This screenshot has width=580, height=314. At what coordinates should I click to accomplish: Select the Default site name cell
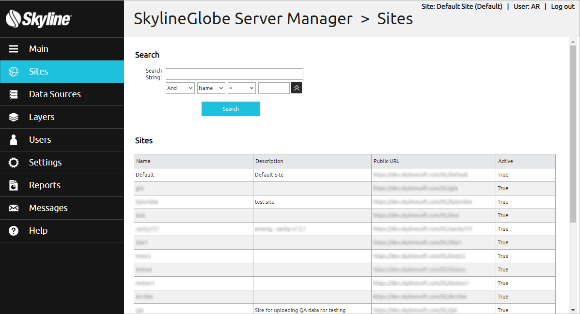pos(193,175)
